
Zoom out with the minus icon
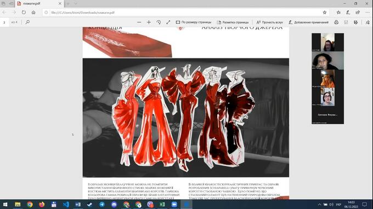pos(139,22)
